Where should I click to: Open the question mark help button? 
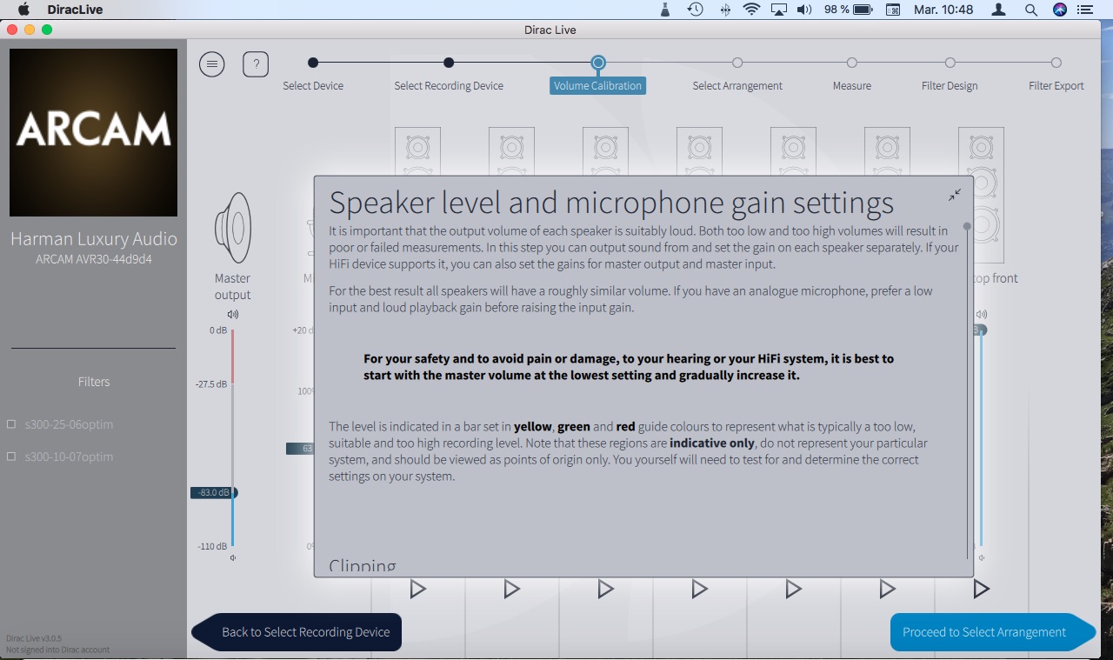[256, 64]
